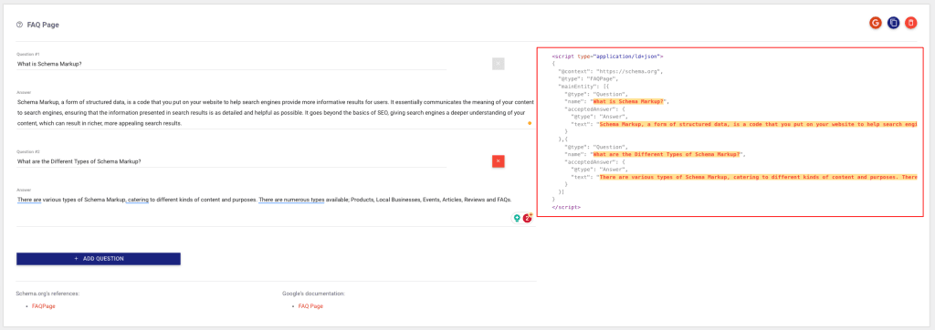Image resolution: width=935 pixels, height=330 pixels.
Task: Edit the Question #1 input field
Action: click(231, 63)
